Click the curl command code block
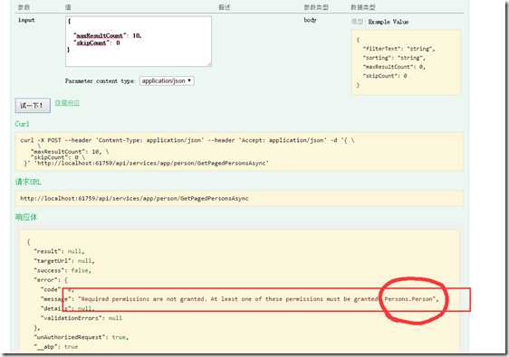Viewport: 509px width, 357px height. (239, 152)
